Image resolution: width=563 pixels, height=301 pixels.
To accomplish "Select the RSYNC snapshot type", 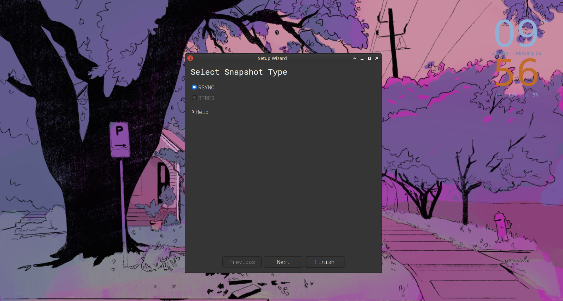I will (x=203, y=87).
